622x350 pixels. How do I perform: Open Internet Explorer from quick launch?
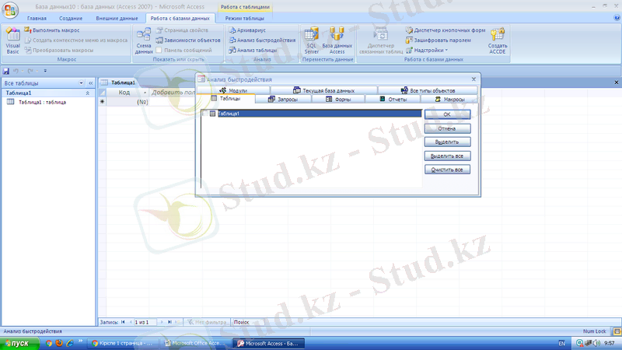coord(70,343)
